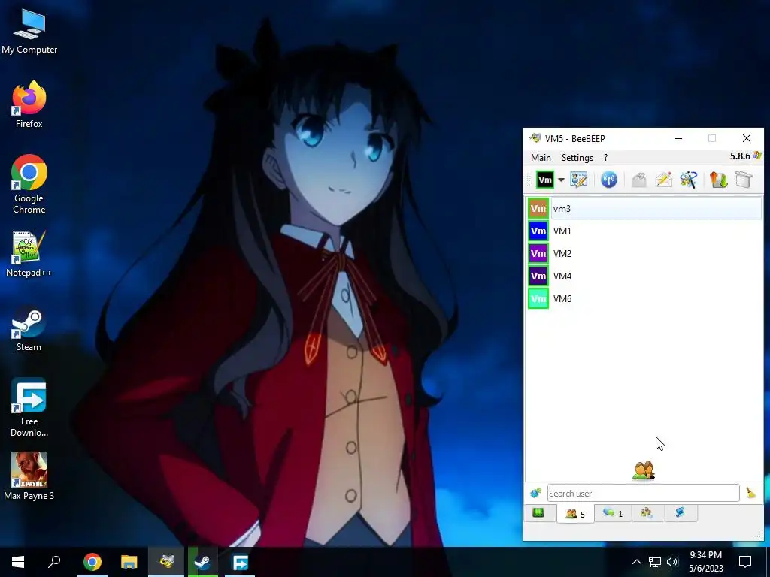770x577 pixels.
Task: Click the group editing tools icon
Action: 689,180
